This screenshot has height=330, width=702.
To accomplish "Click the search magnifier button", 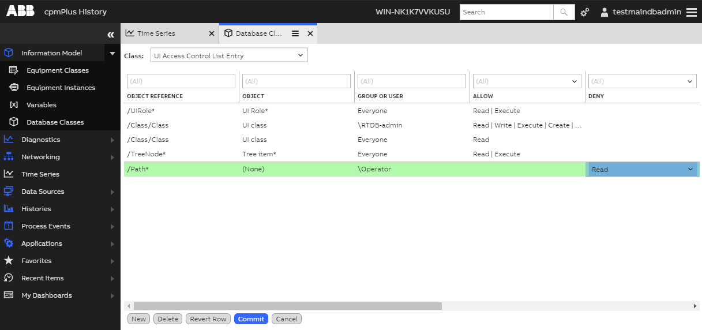I will click(x=564, y=12).
